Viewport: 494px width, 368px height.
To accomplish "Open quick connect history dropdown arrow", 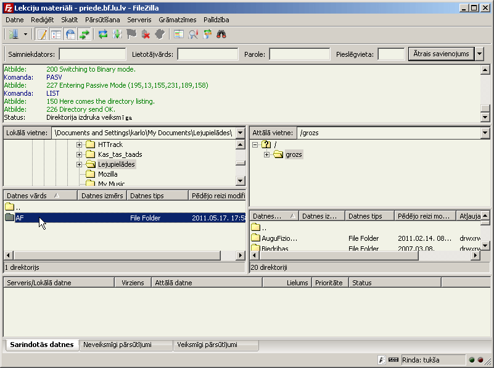I will click(x=479, y=54).
